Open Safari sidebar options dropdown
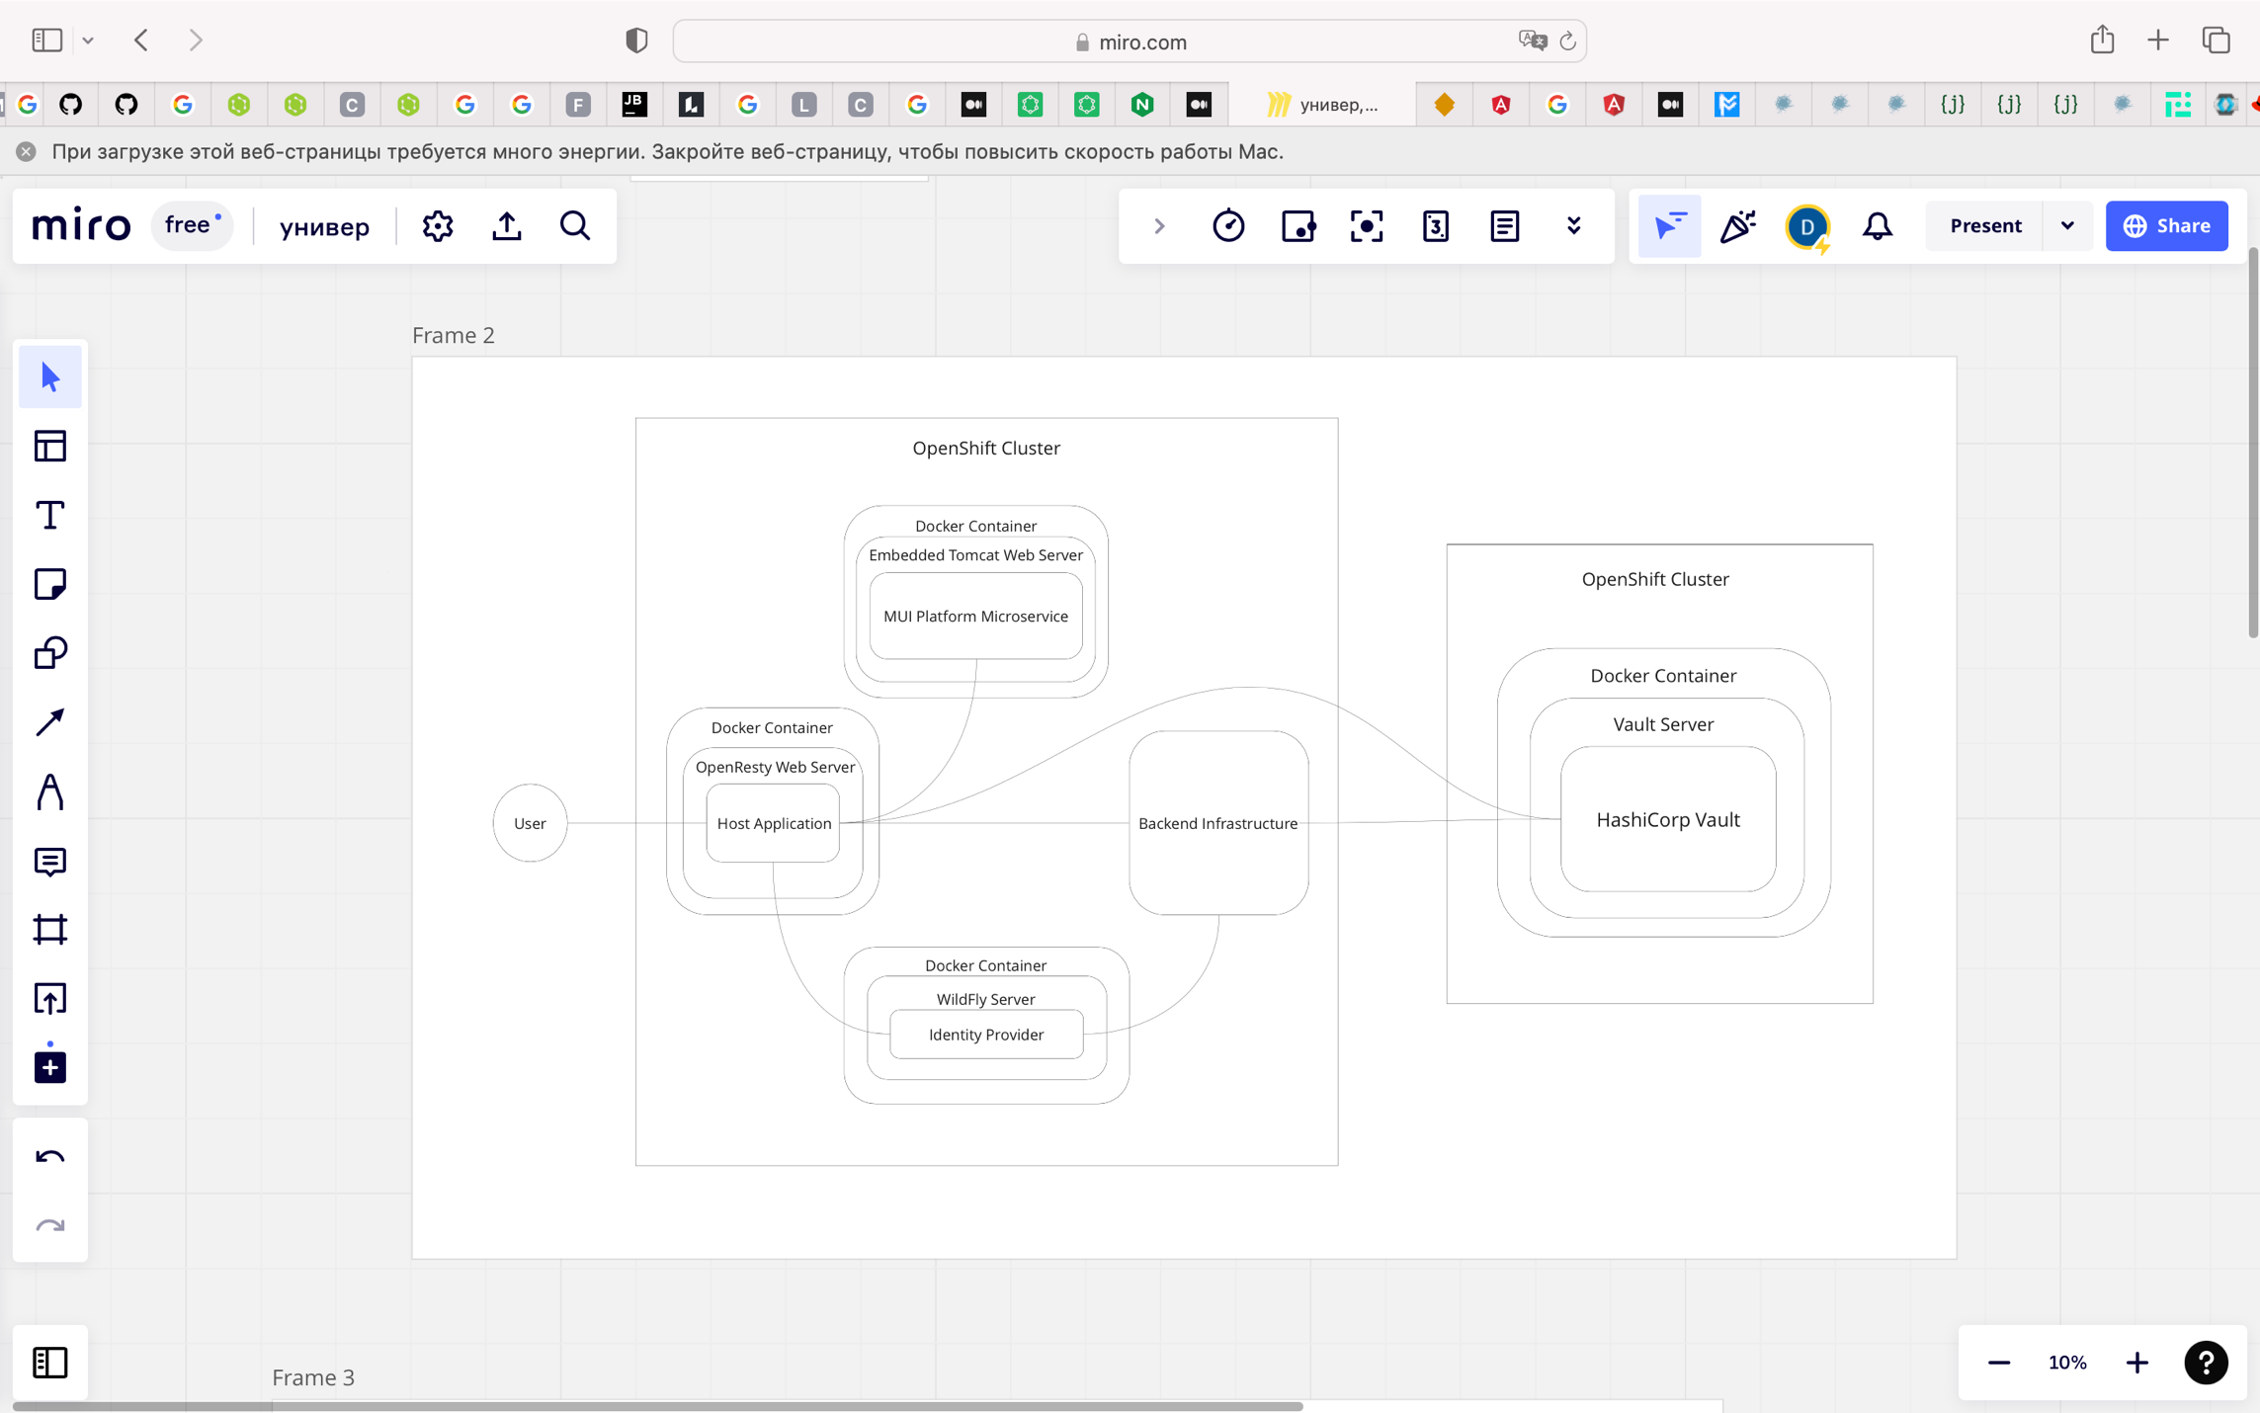The height and width of the screenshot is (1413, 2260). pos(88,41)
